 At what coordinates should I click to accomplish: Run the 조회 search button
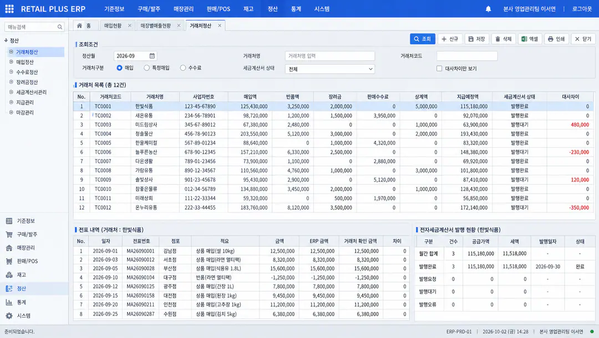coord(423,39)
